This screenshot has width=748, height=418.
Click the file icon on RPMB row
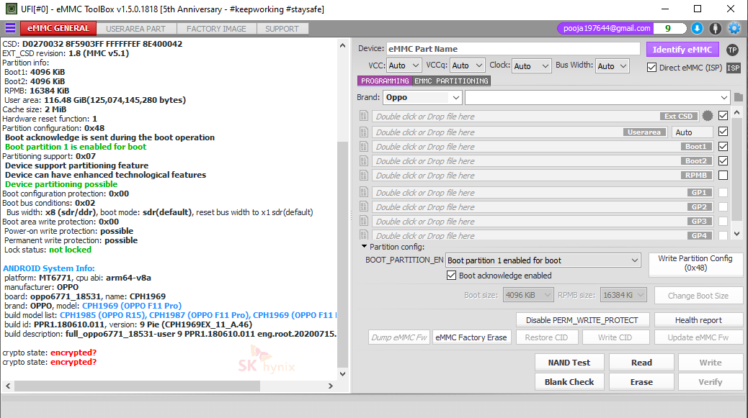[364, 176]
